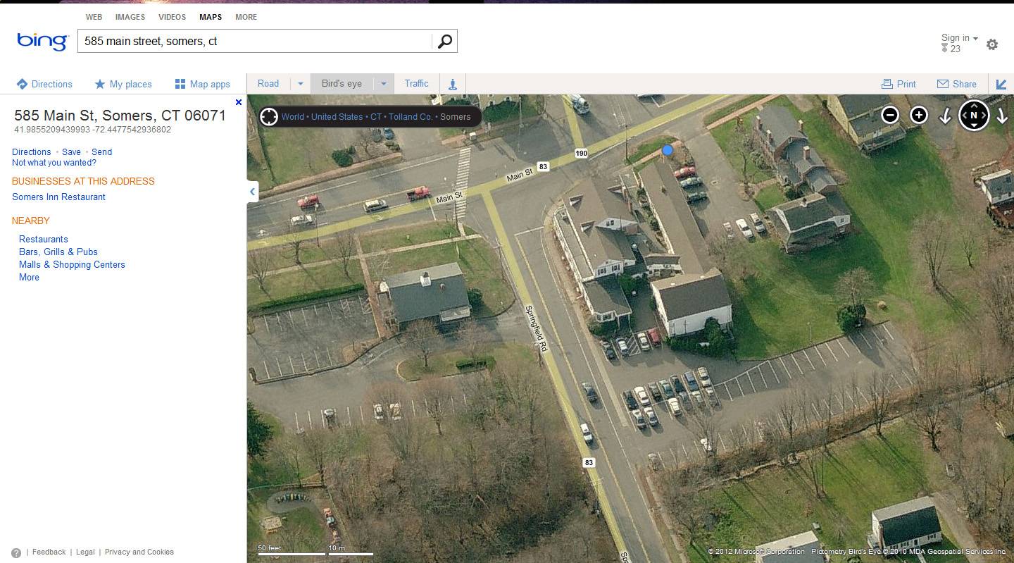Collapse the left info panel
This screenshot has width=1014, height=563.
point(252,191)
